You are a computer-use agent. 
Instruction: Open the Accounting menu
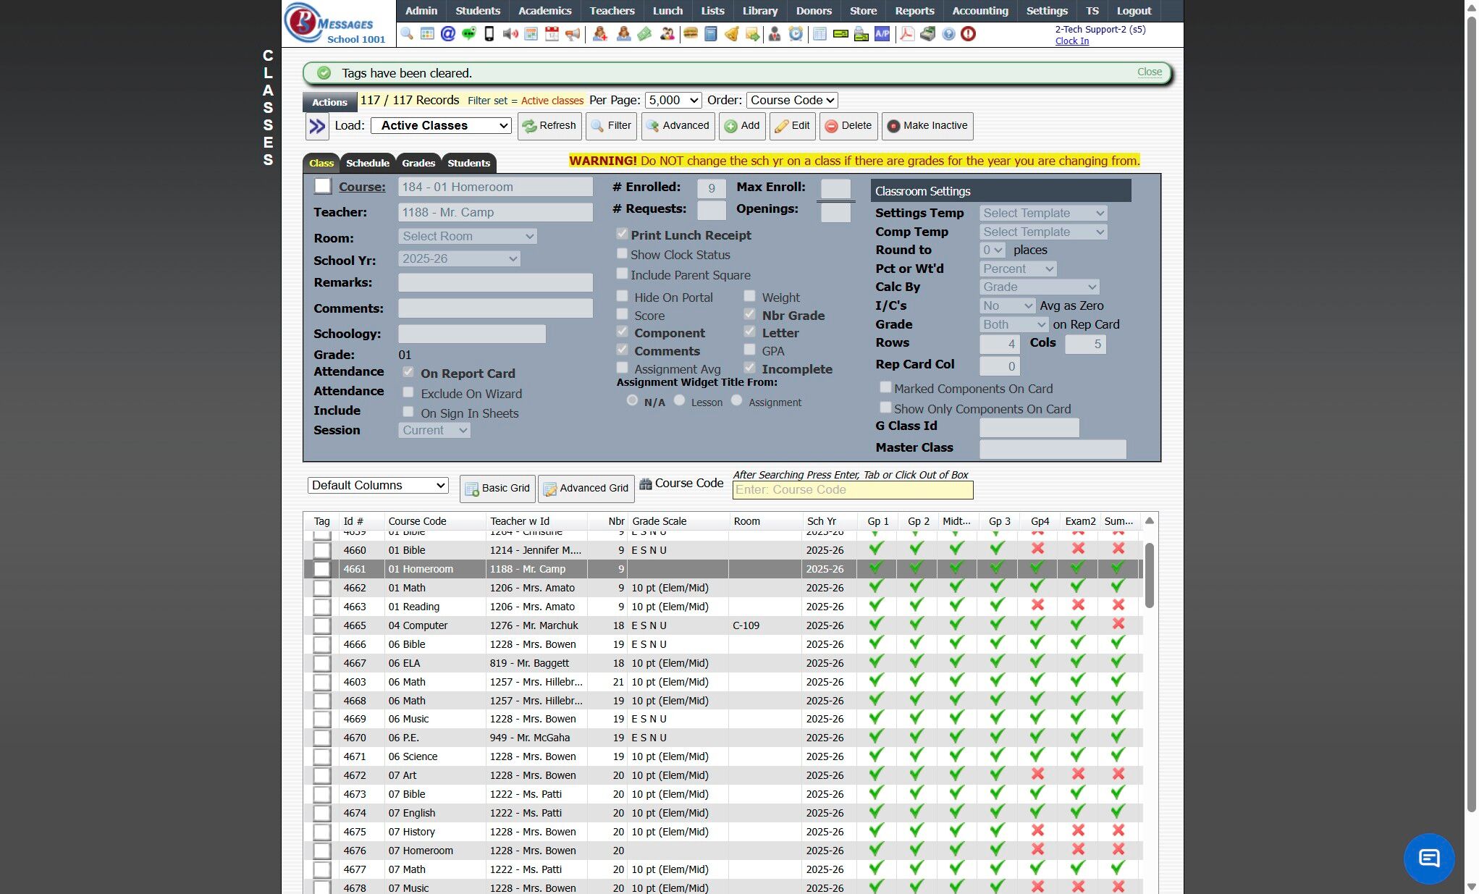click(979, 11)
